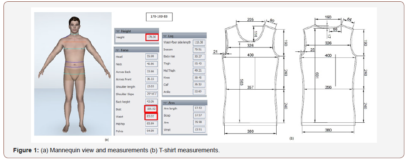Click the 'Arm length' label
This screenshot has height=161, width=411.
[170, 108]
